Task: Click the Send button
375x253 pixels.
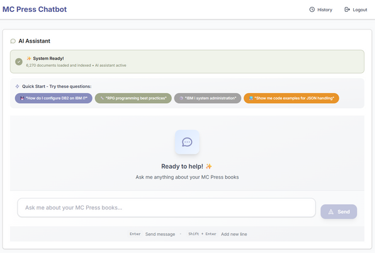Action: (x=339, y=212)
